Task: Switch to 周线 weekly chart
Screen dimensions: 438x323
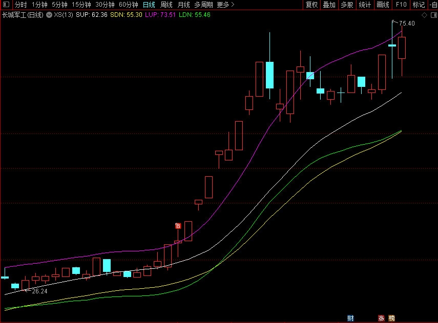Action: (x=166, y=5)
